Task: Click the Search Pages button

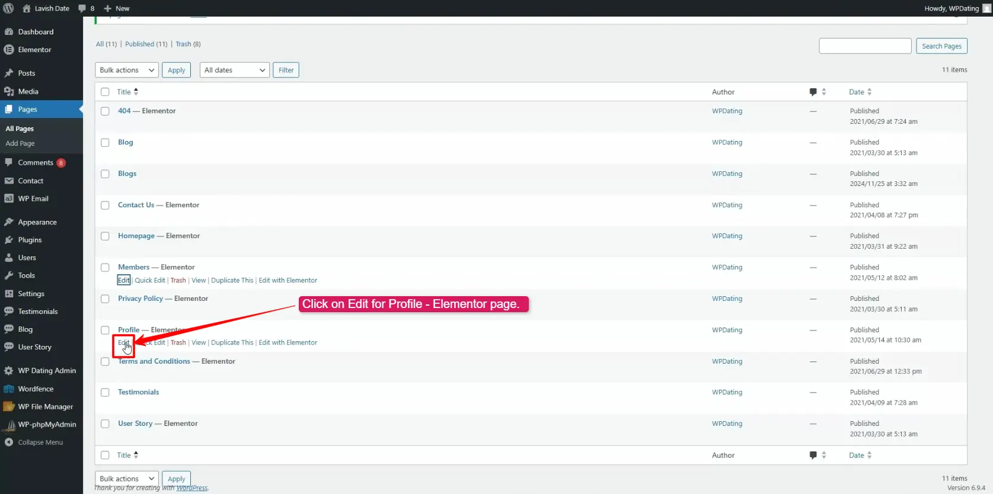Action: pos(941,46)
